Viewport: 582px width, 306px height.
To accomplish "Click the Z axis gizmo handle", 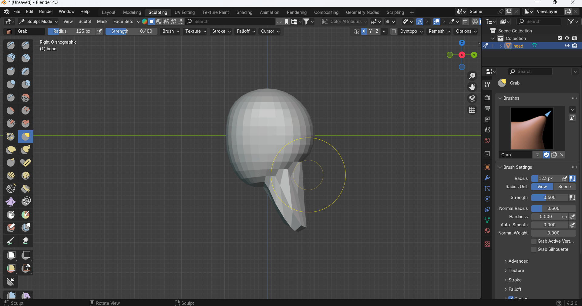I will click(x=462, y=43).
